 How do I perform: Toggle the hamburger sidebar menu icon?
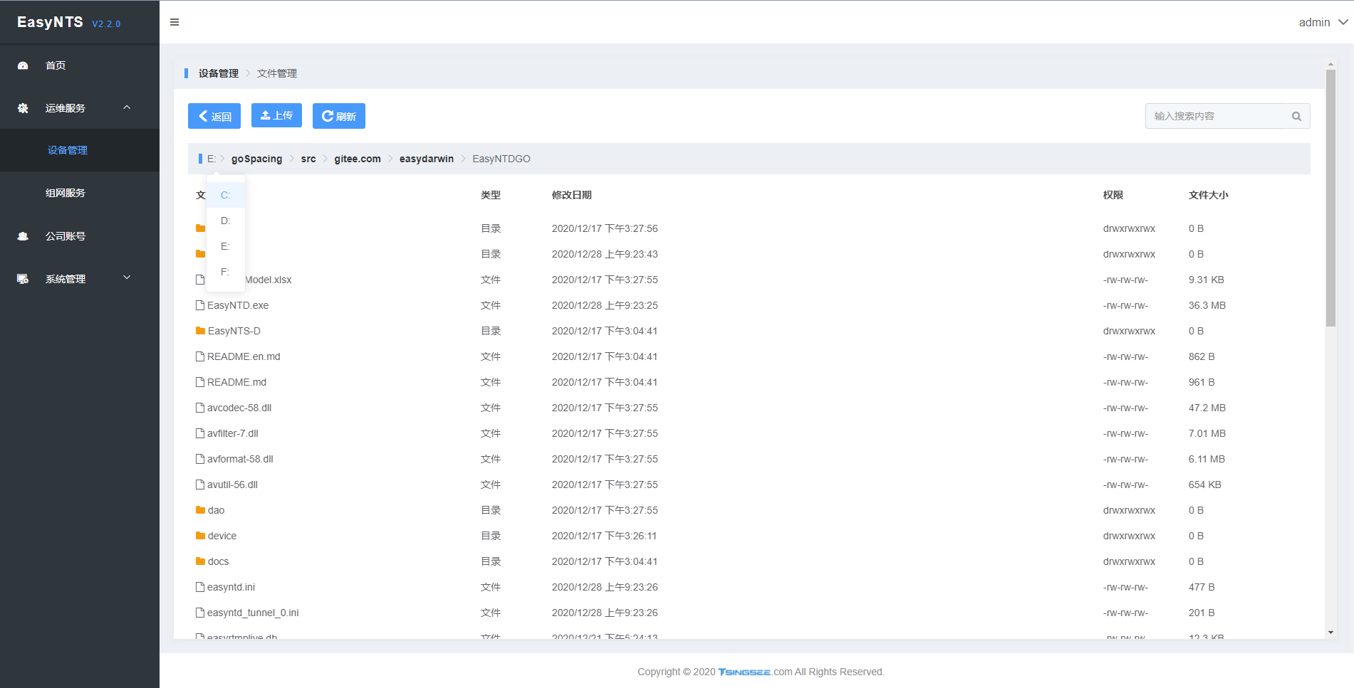click(175, 22)
